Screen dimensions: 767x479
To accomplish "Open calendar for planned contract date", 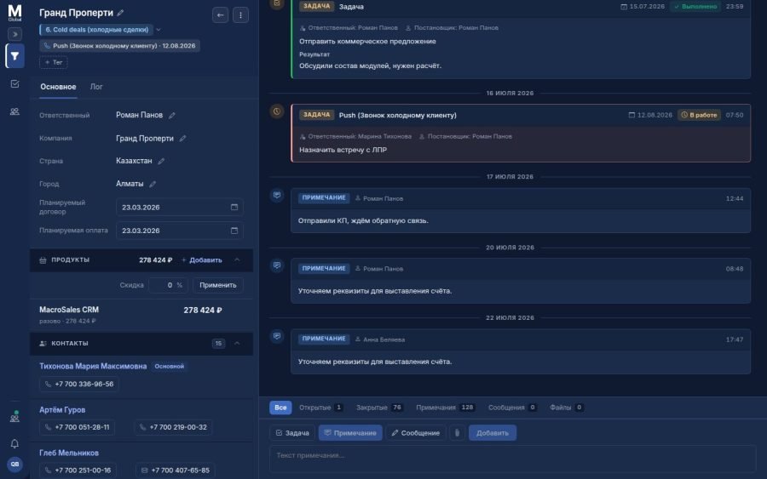I will coord(234,207).
